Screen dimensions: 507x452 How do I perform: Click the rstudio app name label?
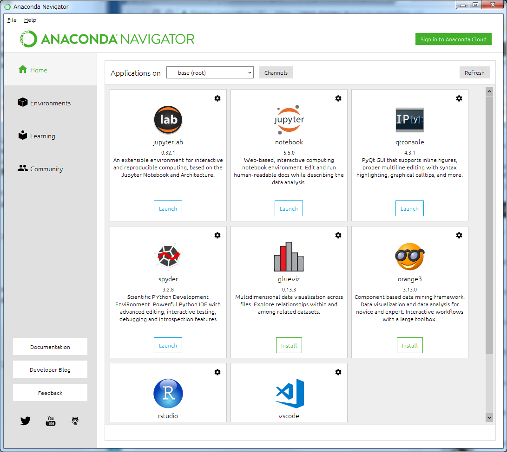point(168,416)
